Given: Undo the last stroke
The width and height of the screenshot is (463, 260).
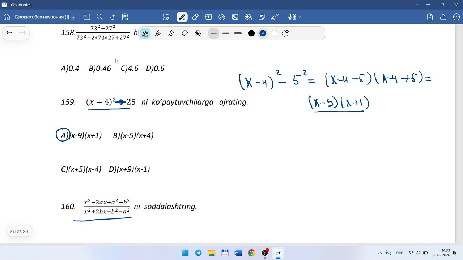Looking at the screenshot, I should click(9, 33).
